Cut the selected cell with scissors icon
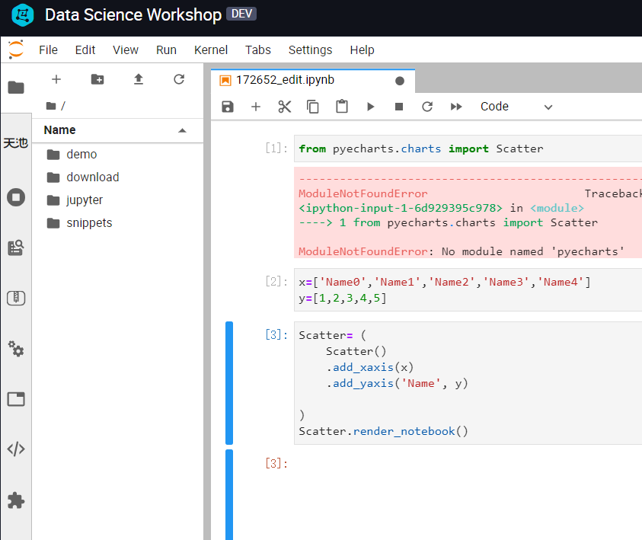This screenshot has height=540, width=642. point(285,107)
